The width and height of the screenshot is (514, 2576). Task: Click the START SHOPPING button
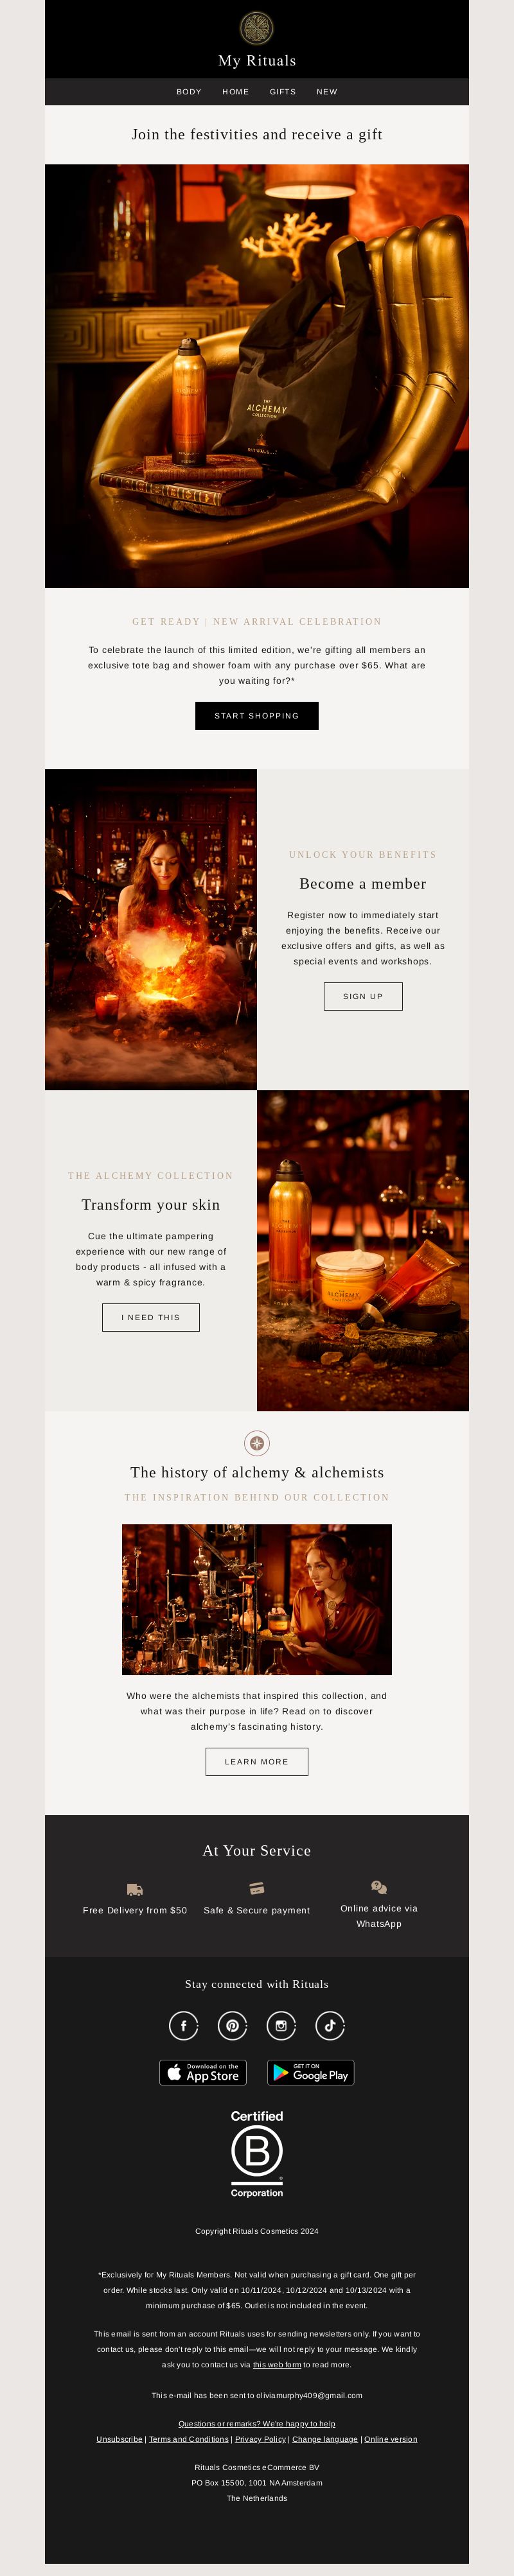(x=257, y=716)
